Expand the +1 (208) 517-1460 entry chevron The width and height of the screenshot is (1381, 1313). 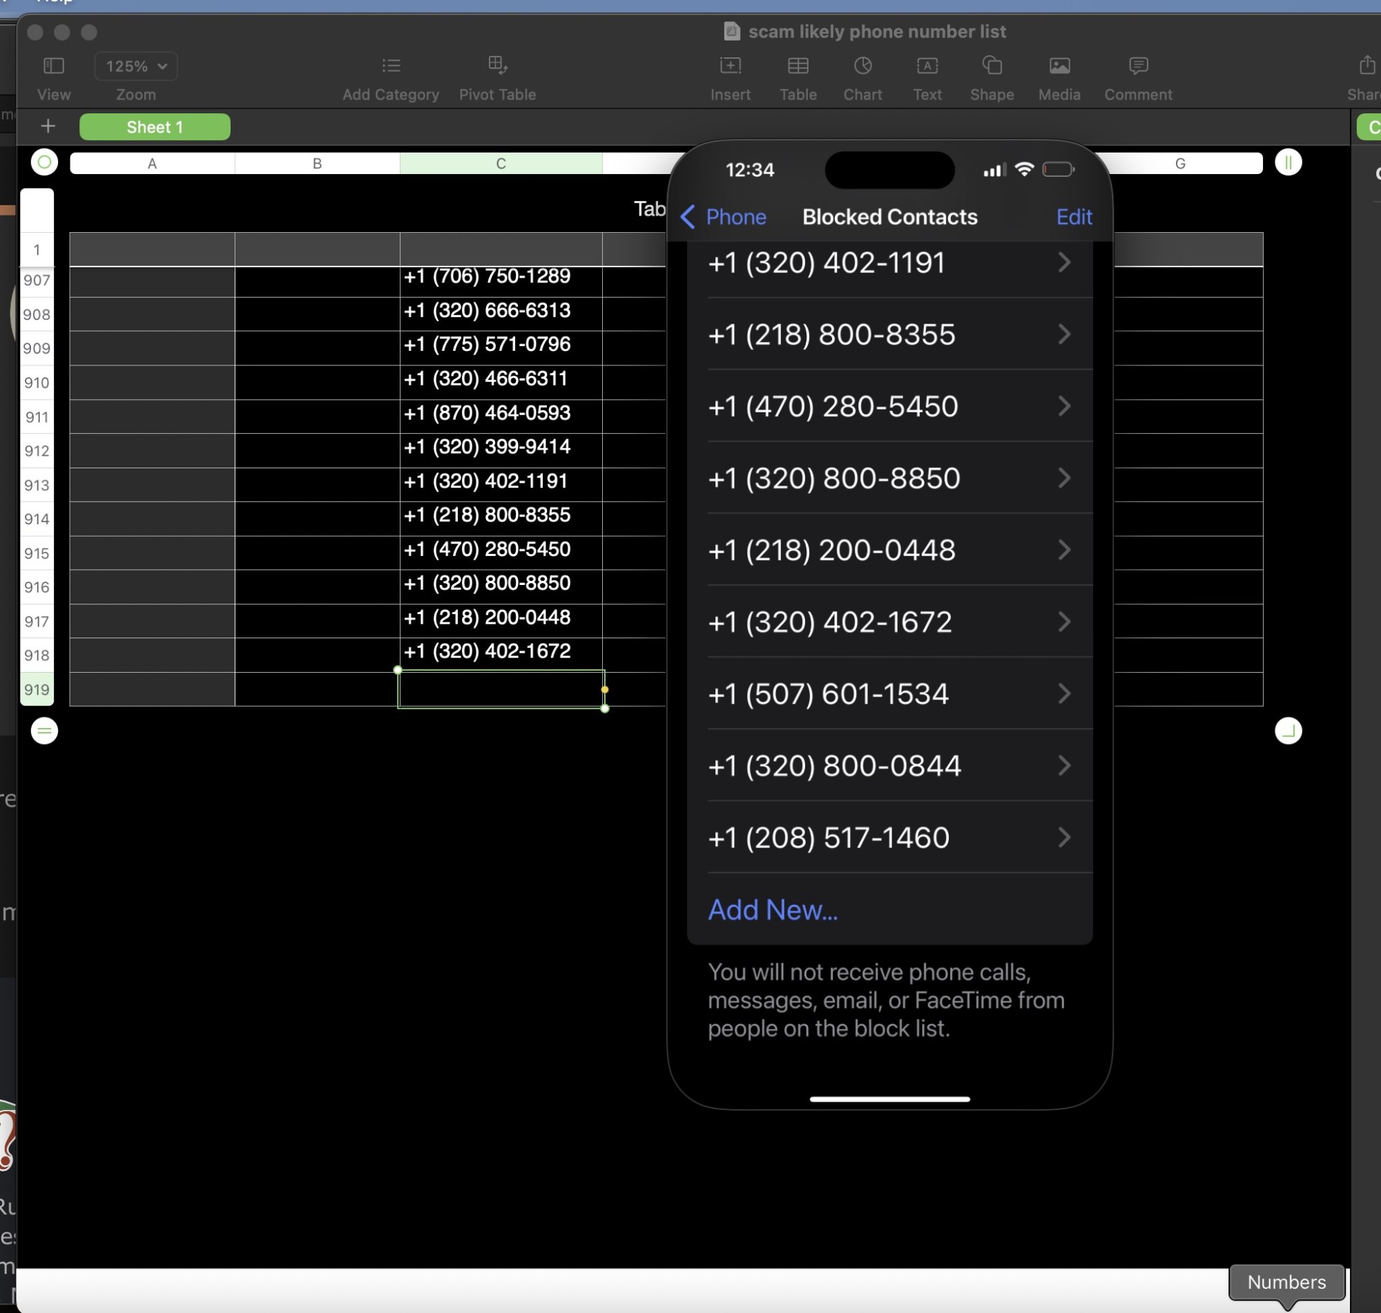(x=1063, y=837)
